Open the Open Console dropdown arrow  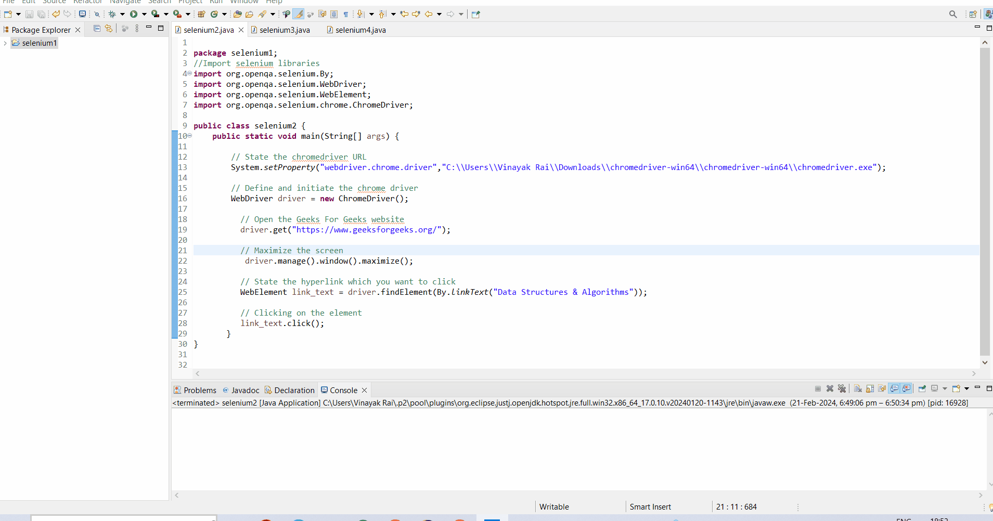pyautogui.click(x=966, y=388)
